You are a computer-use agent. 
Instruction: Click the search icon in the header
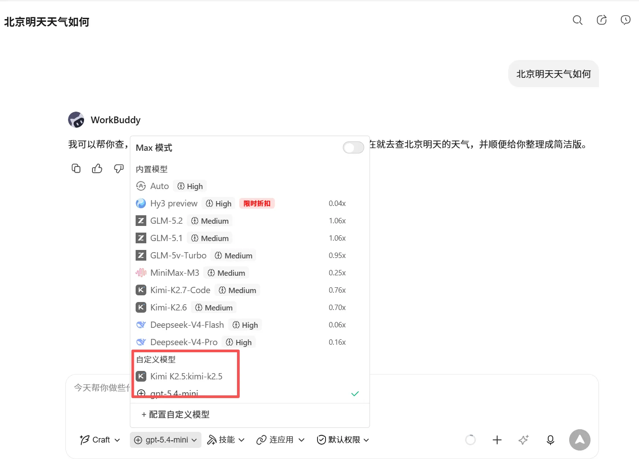tap(578, 20)
